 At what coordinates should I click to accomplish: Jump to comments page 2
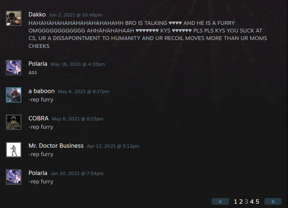241,202
